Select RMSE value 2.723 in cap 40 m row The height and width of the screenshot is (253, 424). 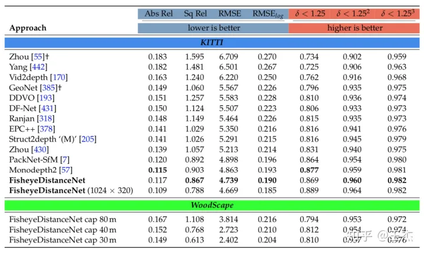pyautogui.click(x=228, y=230)
